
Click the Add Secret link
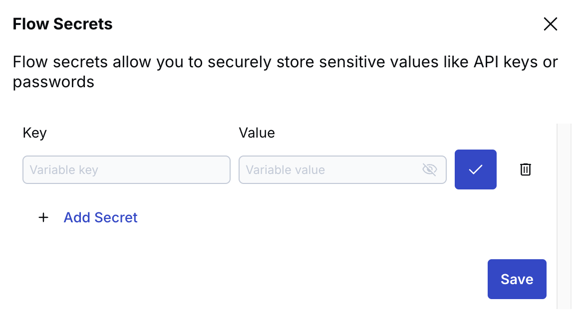(100, 217)
